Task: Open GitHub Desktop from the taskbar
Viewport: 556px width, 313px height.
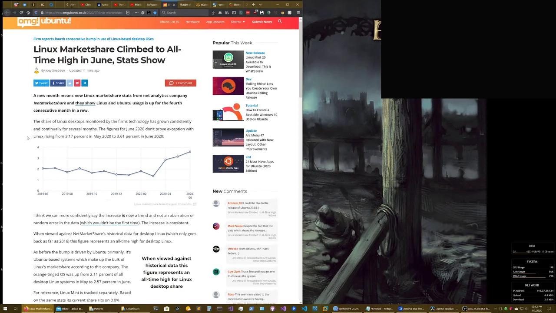Action: [273, 309]
